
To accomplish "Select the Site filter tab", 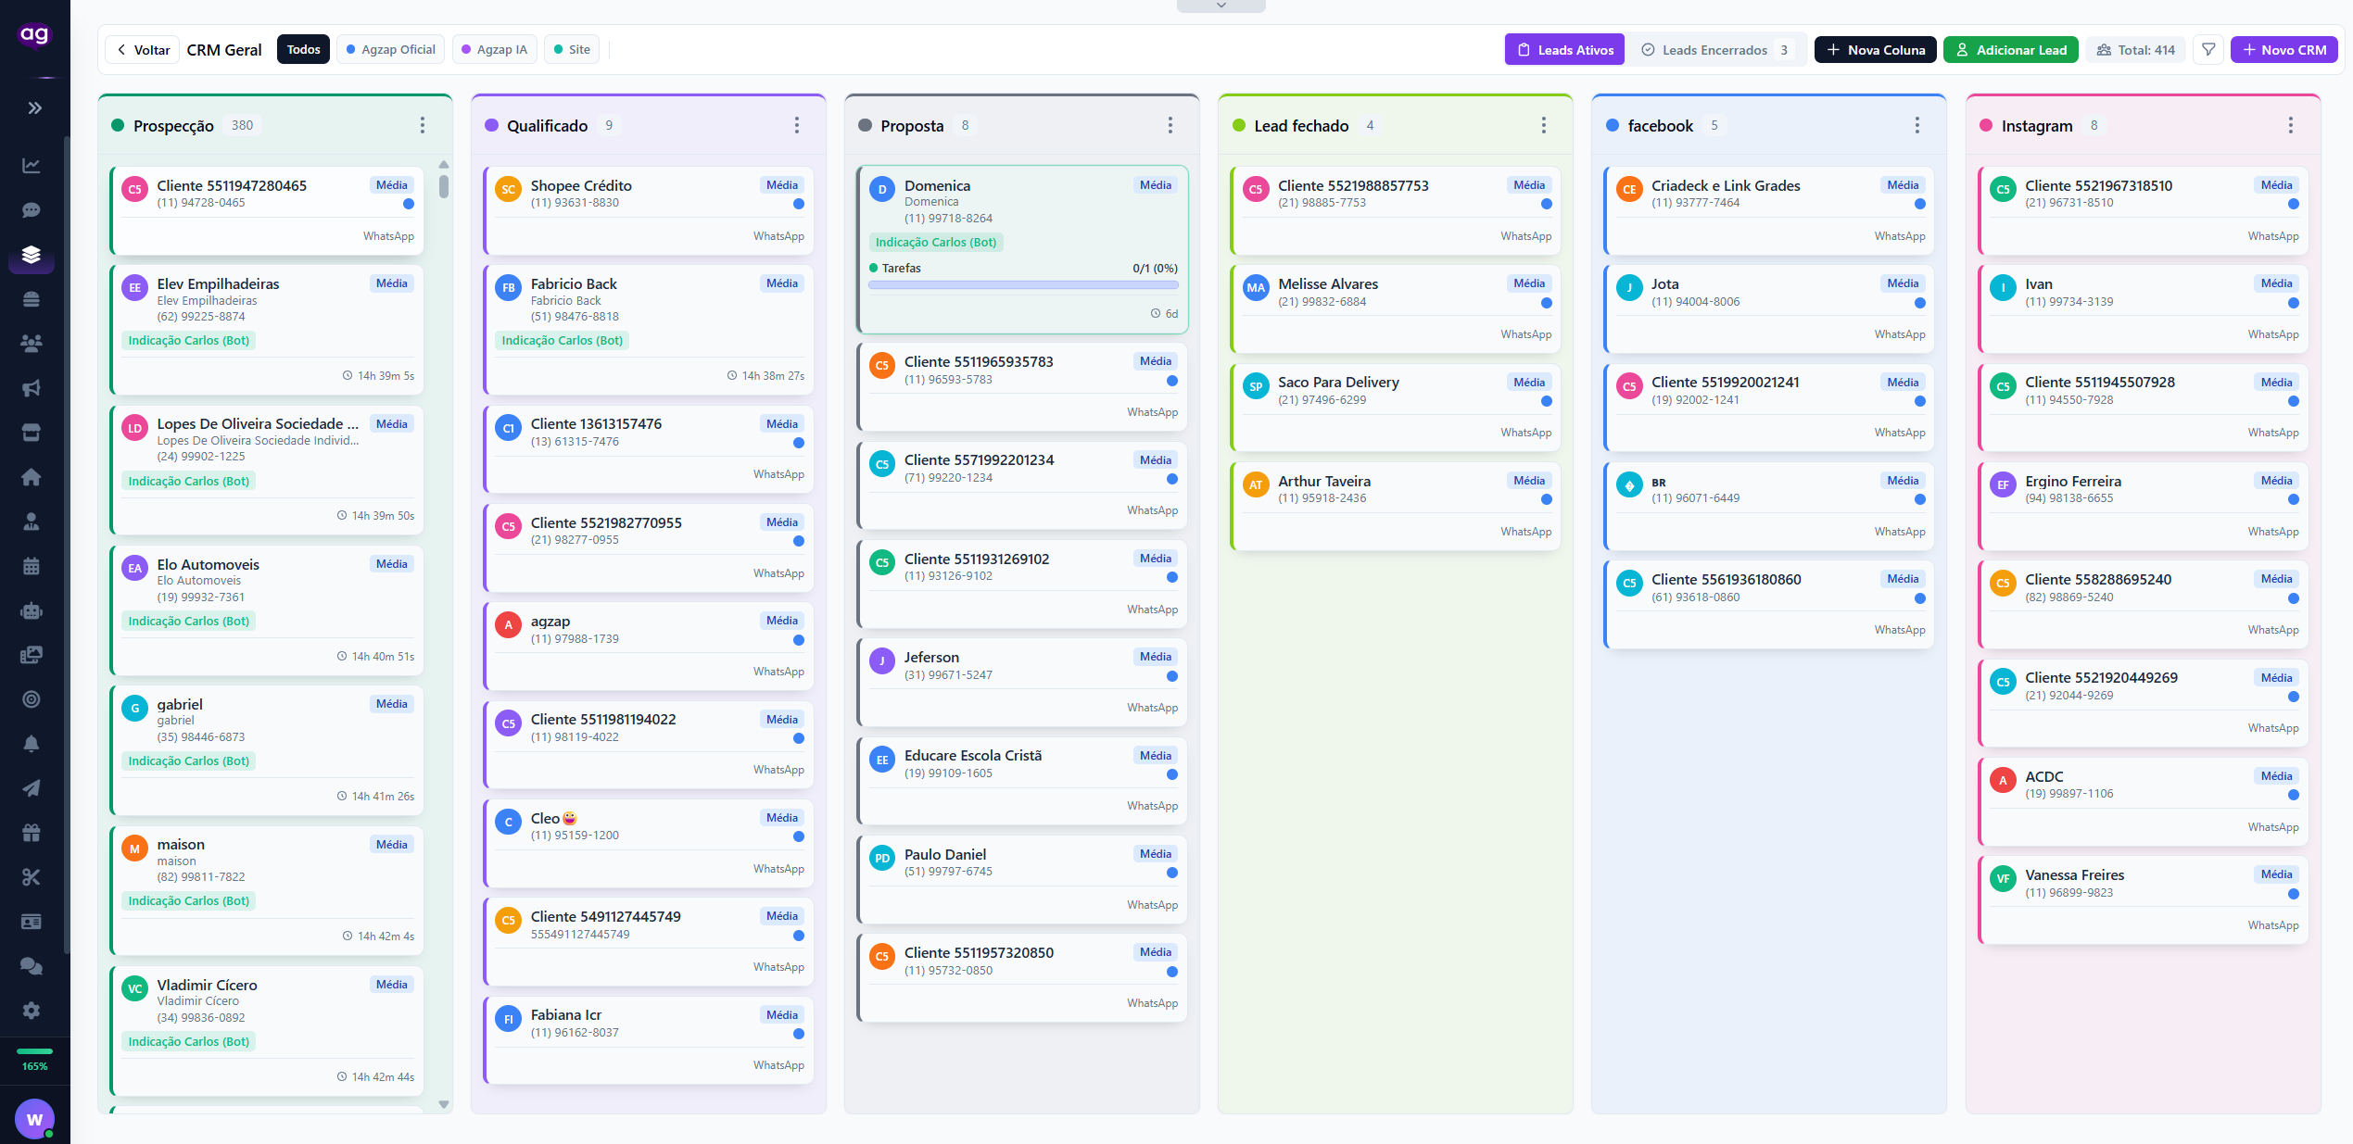I will pos(572,50).
